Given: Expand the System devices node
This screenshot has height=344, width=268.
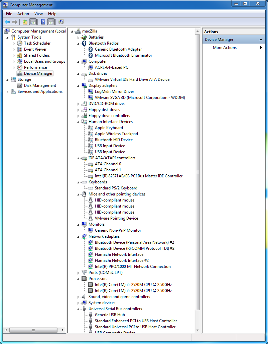Looking at the screenshot, I should [78, 303].
